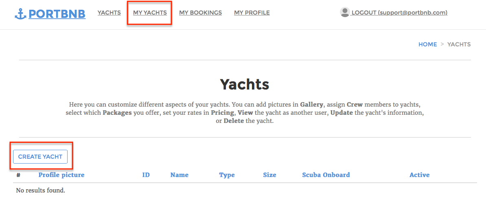Sort by Scuba Onboard column
This screenshot has height=223, width=486.
(x=326, y=175)
